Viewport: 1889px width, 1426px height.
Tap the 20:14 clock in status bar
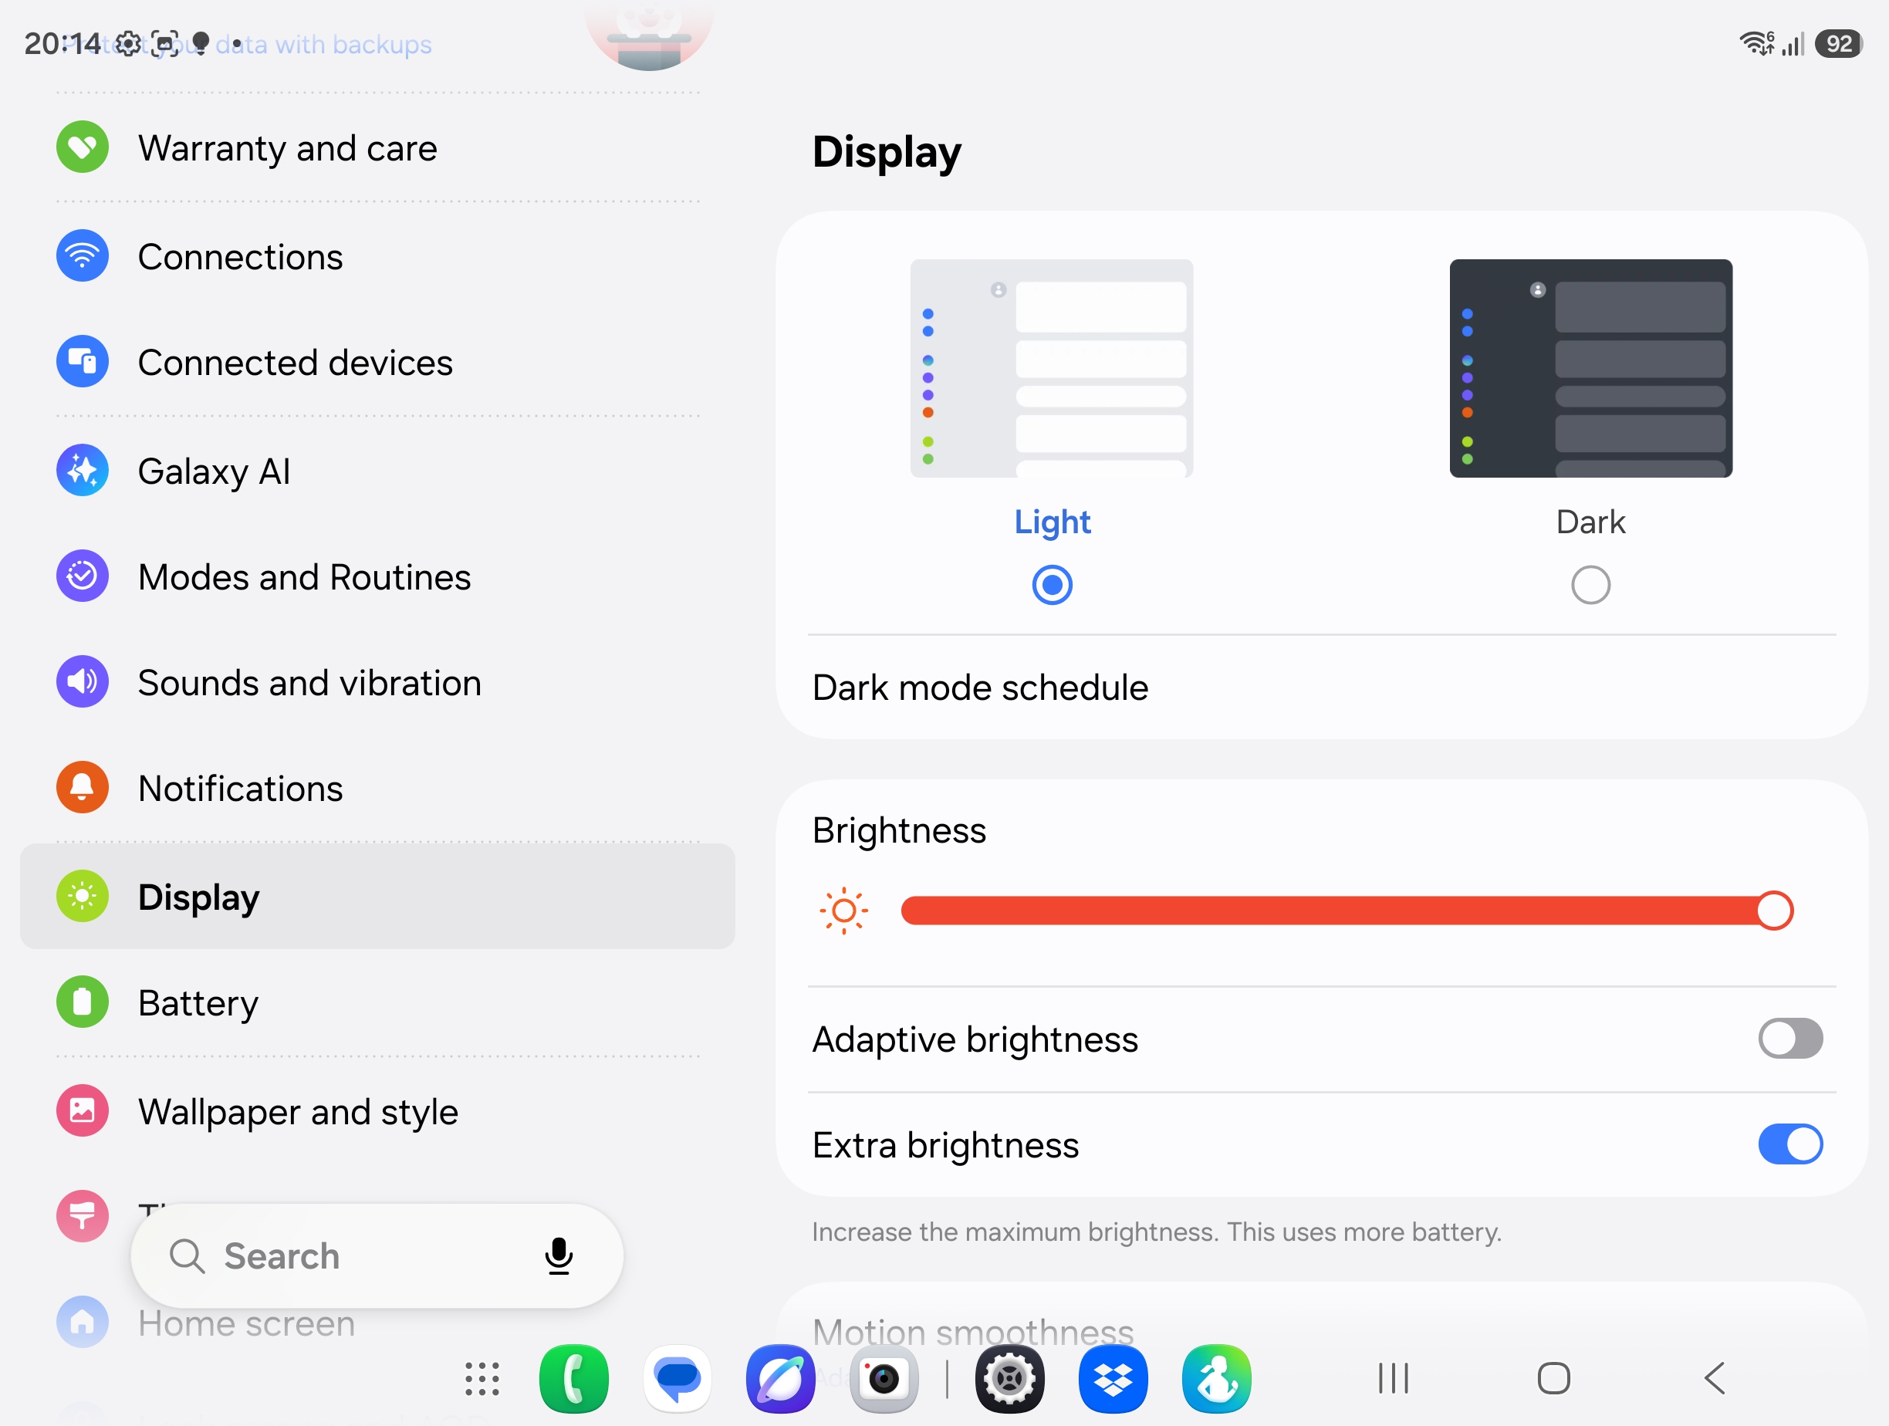click(63, 42)
